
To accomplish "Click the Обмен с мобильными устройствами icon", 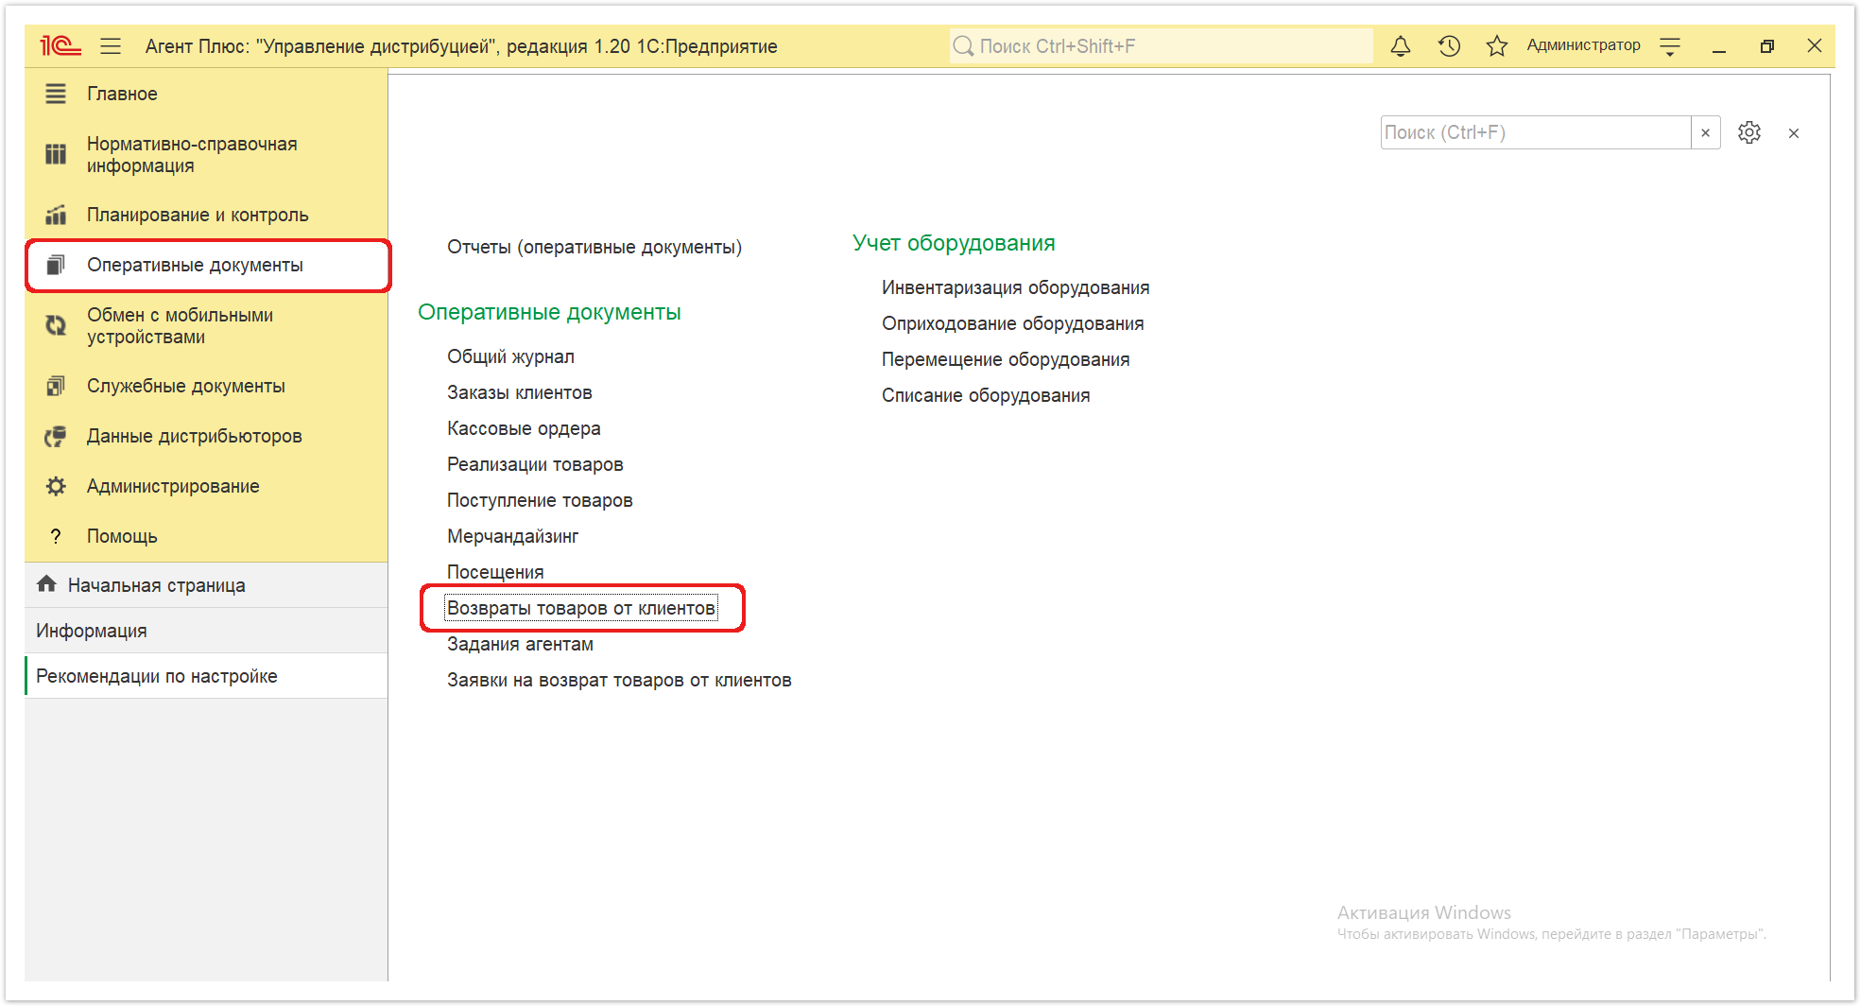I will click(x=56, y=325).
